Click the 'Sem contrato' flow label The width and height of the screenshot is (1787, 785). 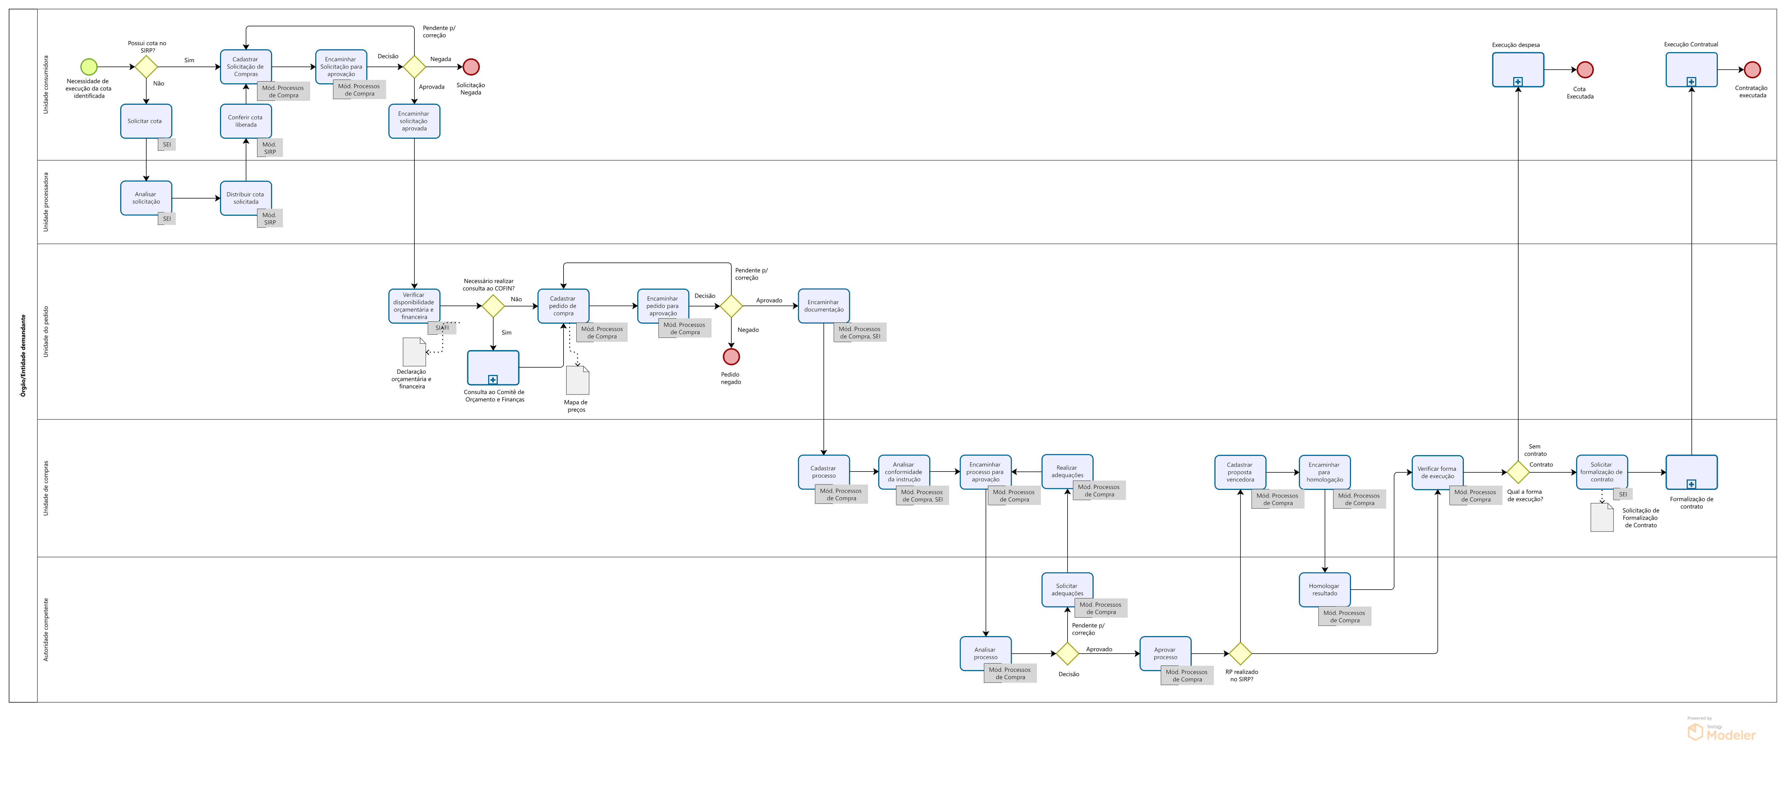pos(1535,450)
